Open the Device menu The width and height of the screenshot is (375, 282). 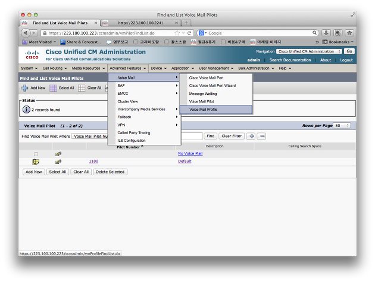point(158,69)
